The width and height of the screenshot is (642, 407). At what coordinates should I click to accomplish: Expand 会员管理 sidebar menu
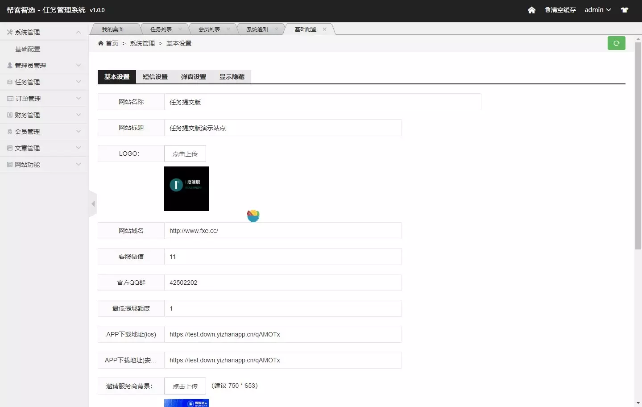tap(44, 132)
